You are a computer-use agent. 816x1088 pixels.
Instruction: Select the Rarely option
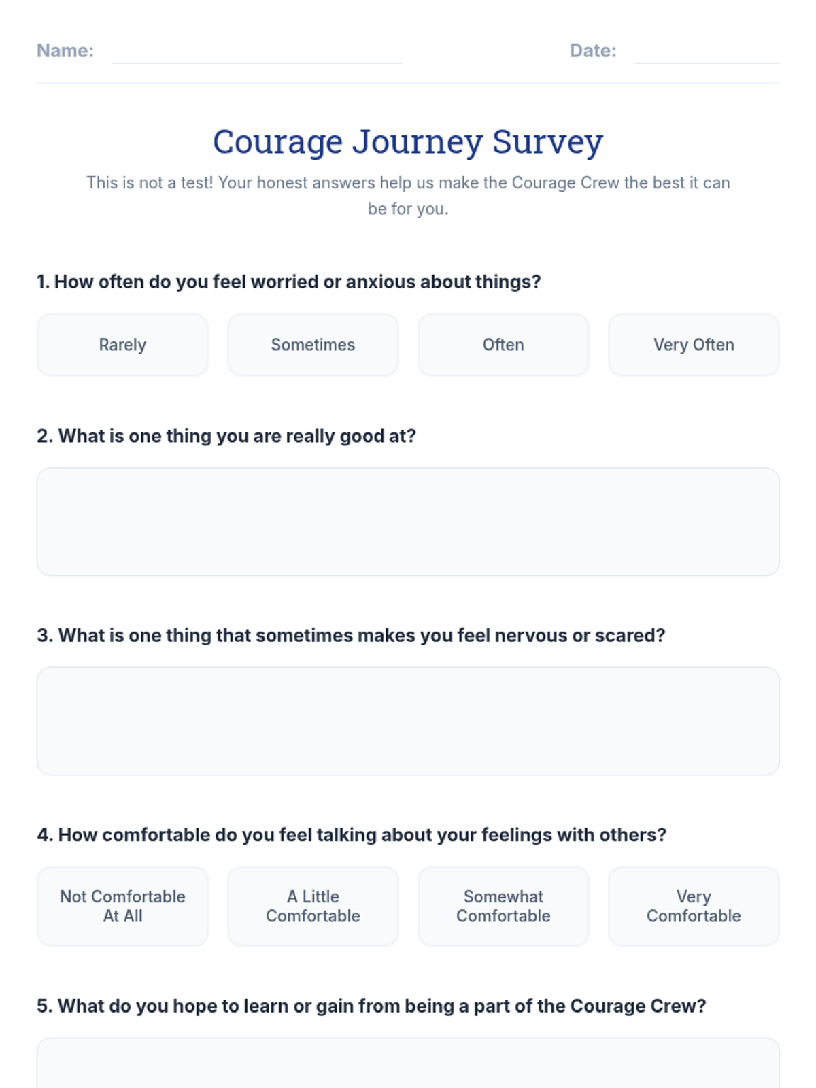[x=122, y=345]
